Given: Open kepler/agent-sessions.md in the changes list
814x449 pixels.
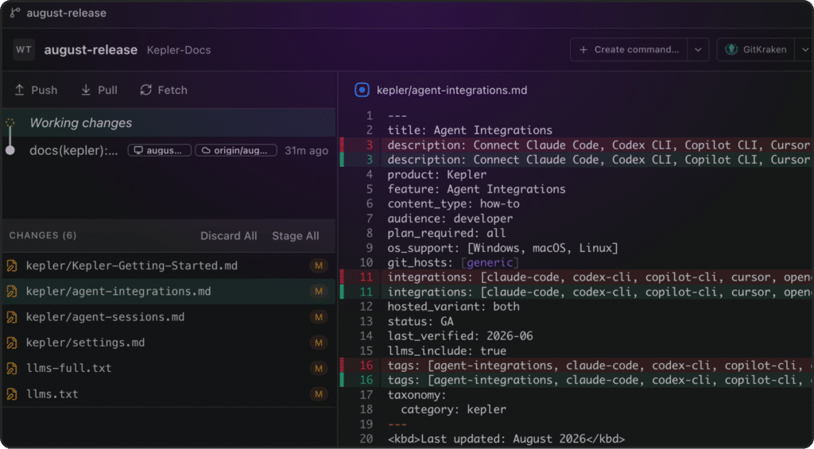Looking at the screenshot, I should point(169,317).
